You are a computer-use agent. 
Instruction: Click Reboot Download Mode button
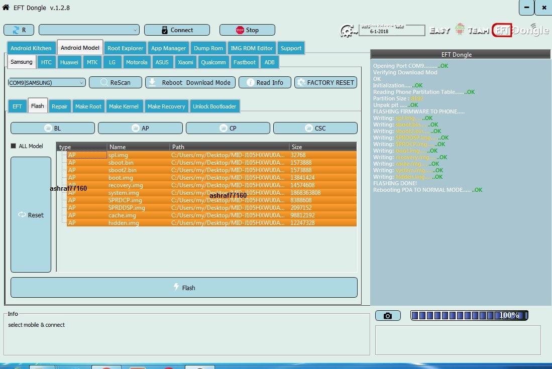pyautogui.click(x=190, y=82)
